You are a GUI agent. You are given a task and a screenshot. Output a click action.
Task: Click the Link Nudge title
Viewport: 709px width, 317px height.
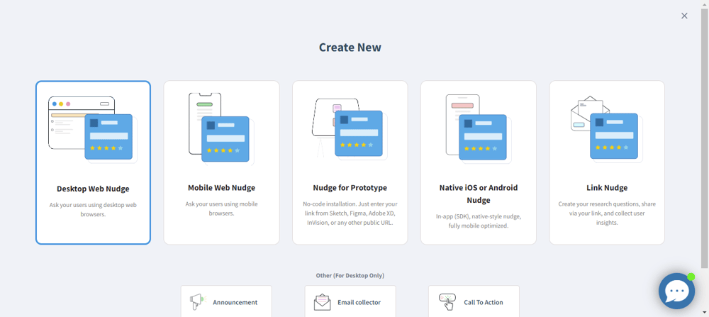607,188
